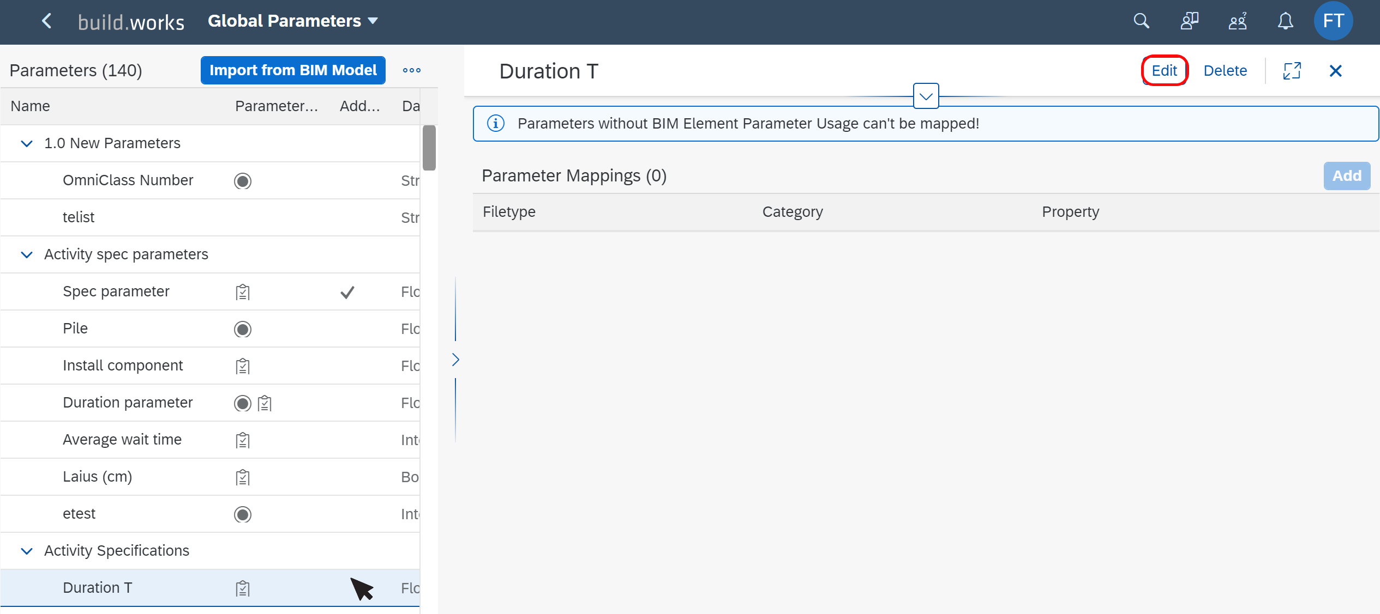Screen dimensions: 1380x614
Task: Click the checkmark in the Spec parameter row
Action: [x=347, y=292]
